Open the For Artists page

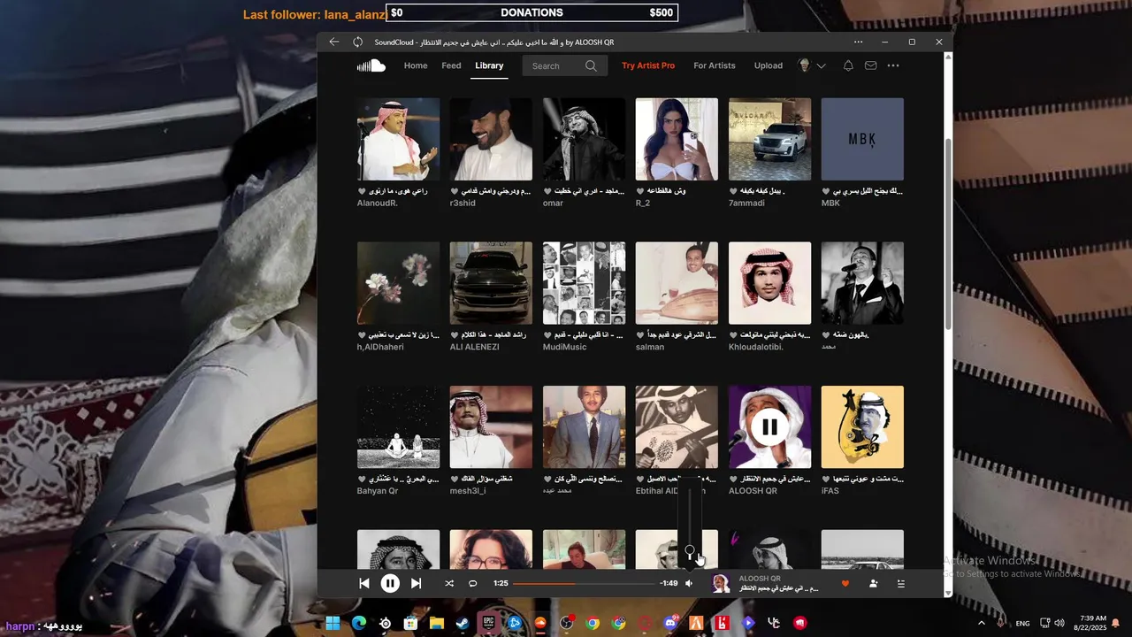pos(715,65)
